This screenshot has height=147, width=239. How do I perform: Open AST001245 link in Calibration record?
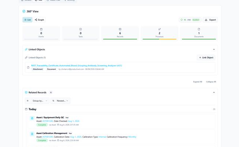[48, 137]
